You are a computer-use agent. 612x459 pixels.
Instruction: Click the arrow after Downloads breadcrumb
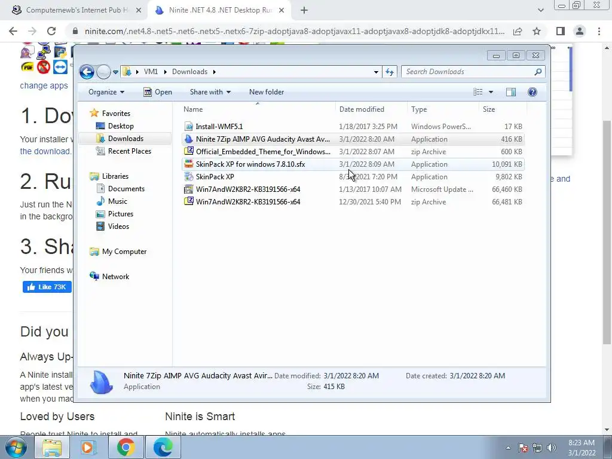[215, 72]
